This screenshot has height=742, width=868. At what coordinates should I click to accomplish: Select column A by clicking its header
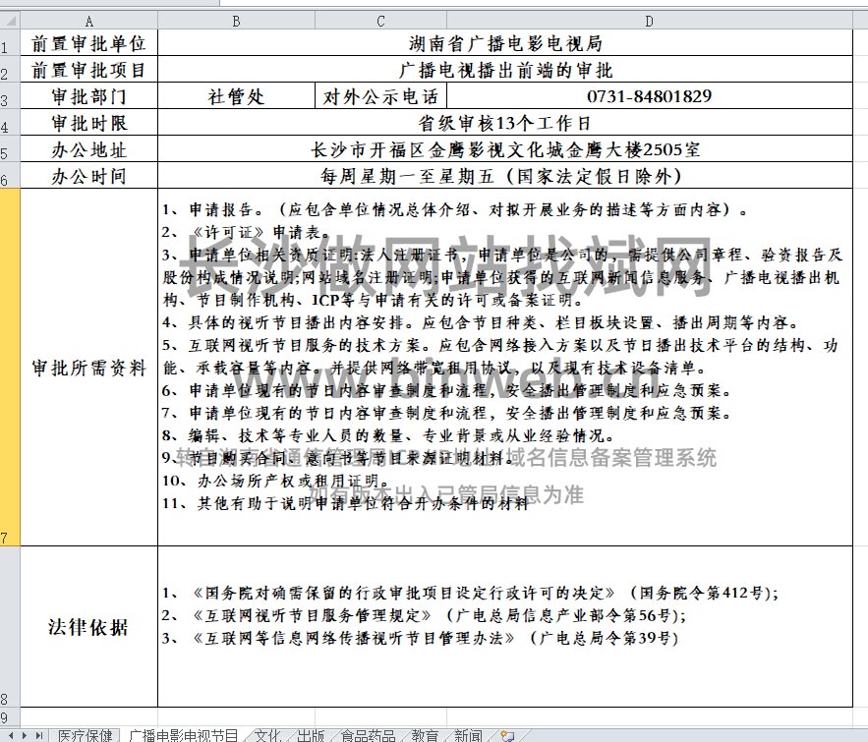pos(88,19)
